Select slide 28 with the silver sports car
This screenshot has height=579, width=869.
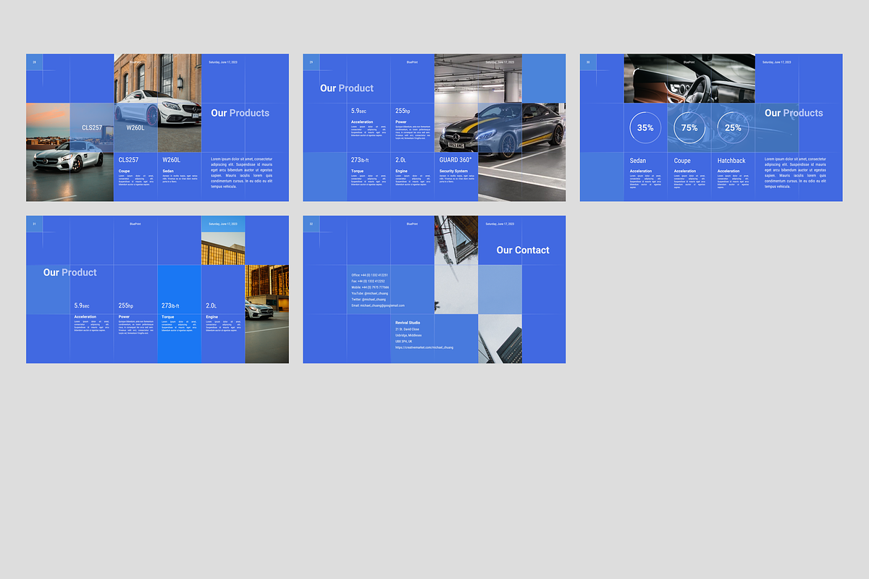coord(157,127)
